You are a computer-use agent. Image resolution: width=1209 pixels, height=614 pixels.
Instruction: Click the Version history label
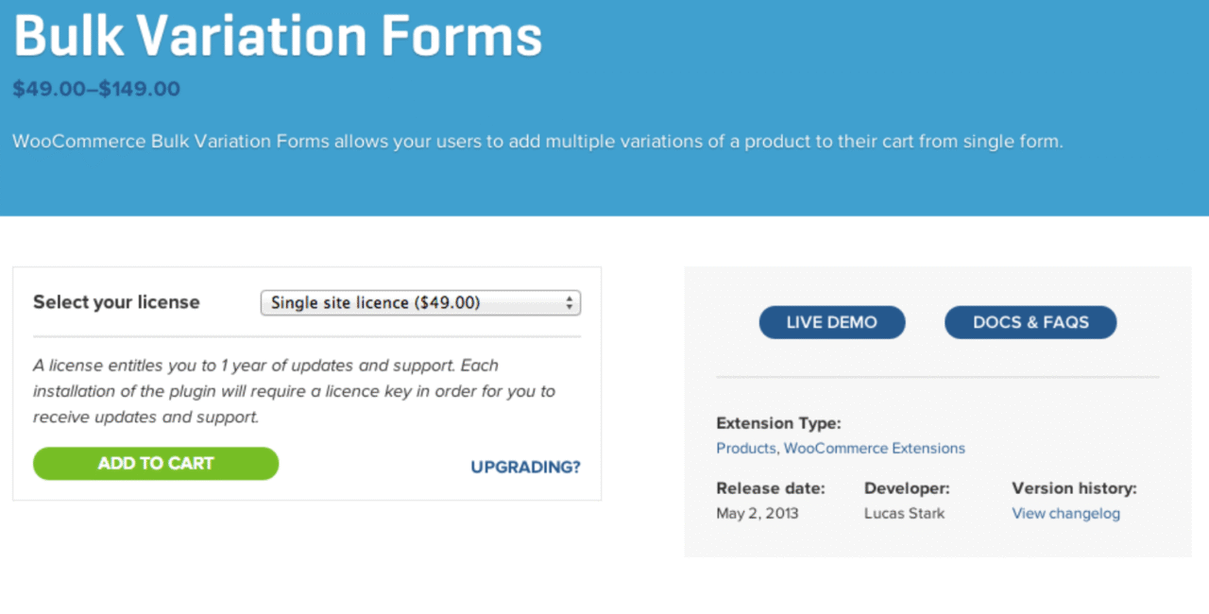click(1074, 488)
